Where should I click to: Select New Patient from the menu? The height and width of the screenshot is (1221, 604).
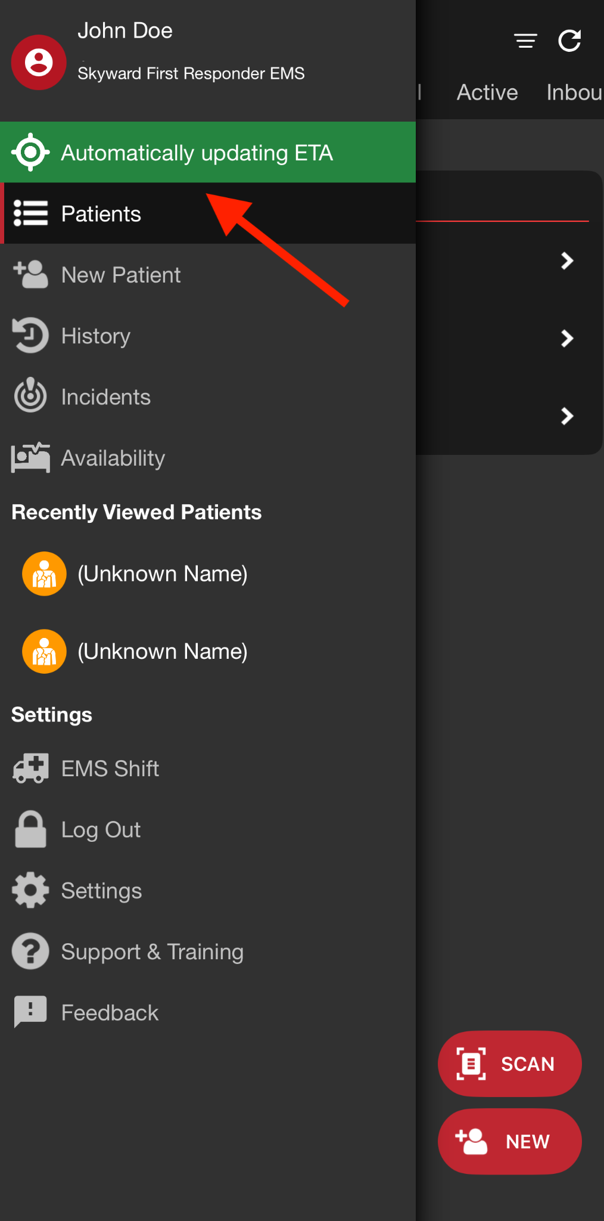coord(121,275)
